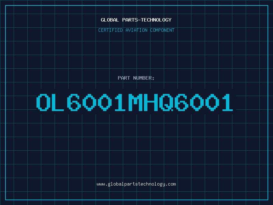Image resolution: width=273 pixels, height=205 pixels.
Task: Select the word NUMBER: in the label
Action: tap(144, 78)
